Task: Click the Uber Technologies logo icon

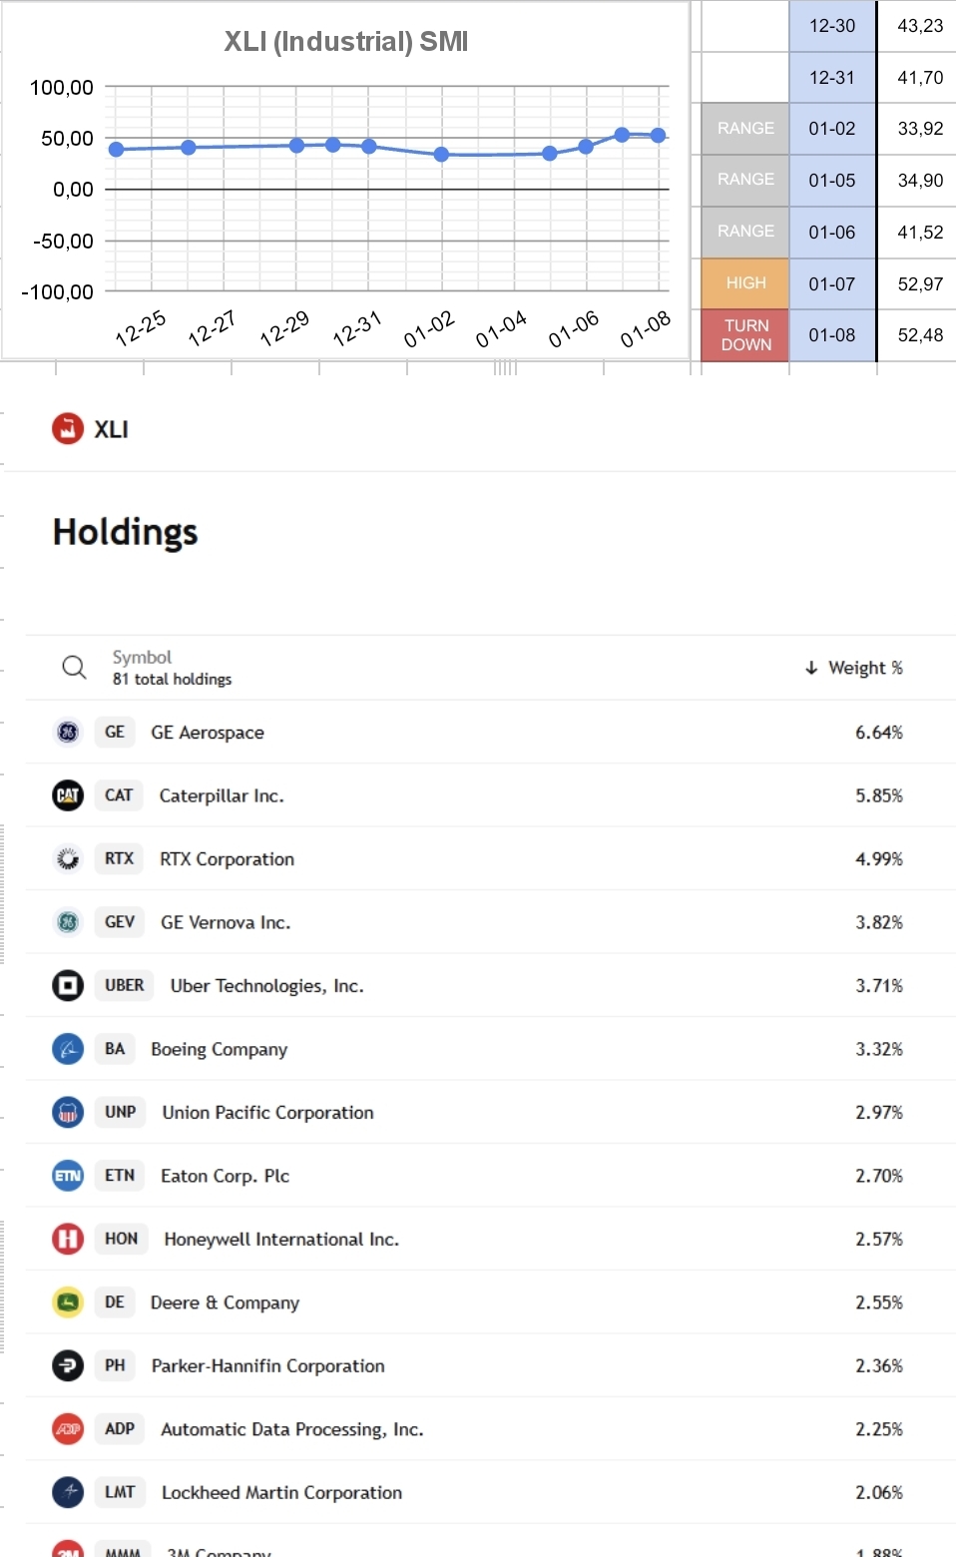Action: 68,985
